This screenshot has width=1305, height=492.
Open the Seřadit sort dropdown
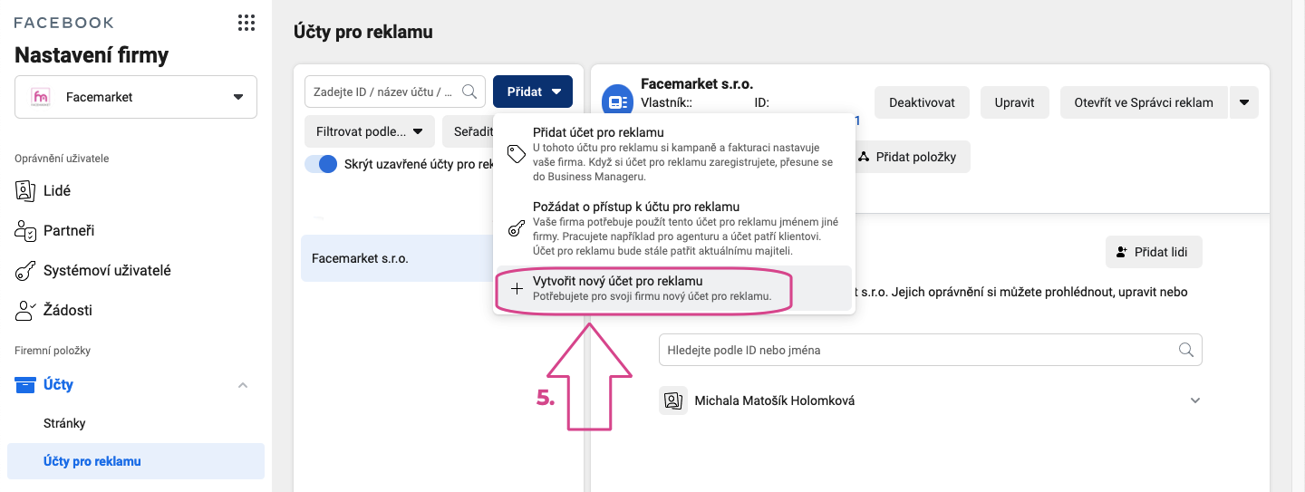click(468, 131)
